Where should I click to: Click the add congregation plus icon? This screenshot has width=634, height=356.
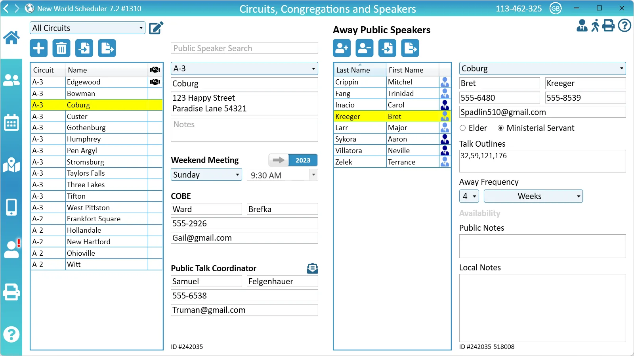[38, 48]
